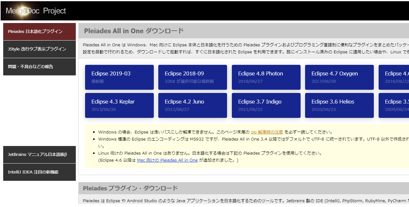This screenshot has height=207, width=409.
Task: Open the Mac 向けの Pleiades All in One link
Action: click(x=167, y=160)
